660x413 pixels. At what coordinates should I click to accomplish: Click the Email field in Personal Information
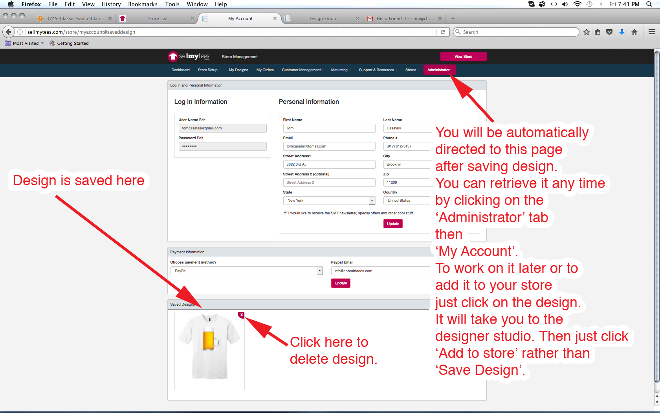coord(329,146)
